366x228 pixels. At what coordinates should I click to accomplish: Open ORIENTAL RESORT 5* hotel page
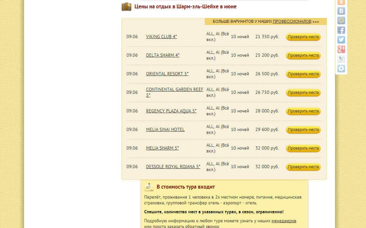click(x=167, y=74)
